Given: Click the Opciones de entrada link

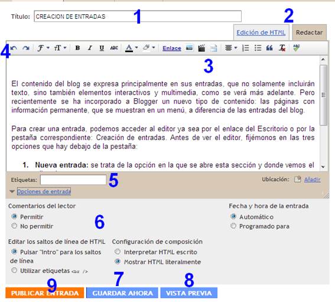Looking at the screenshot, I should tap(44, 191).
